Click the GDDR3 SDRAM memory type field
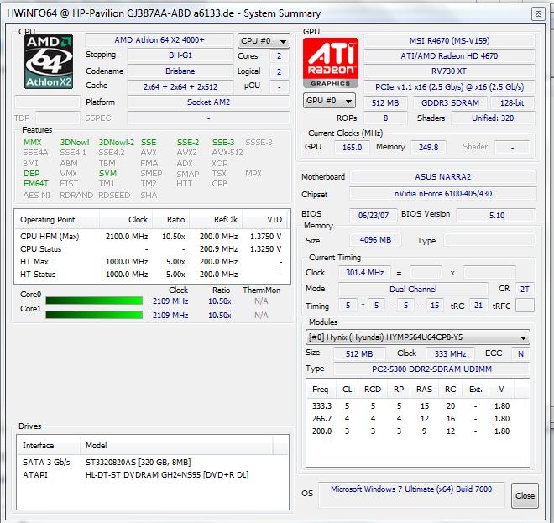554x523 pixels. tap(450, 102)
